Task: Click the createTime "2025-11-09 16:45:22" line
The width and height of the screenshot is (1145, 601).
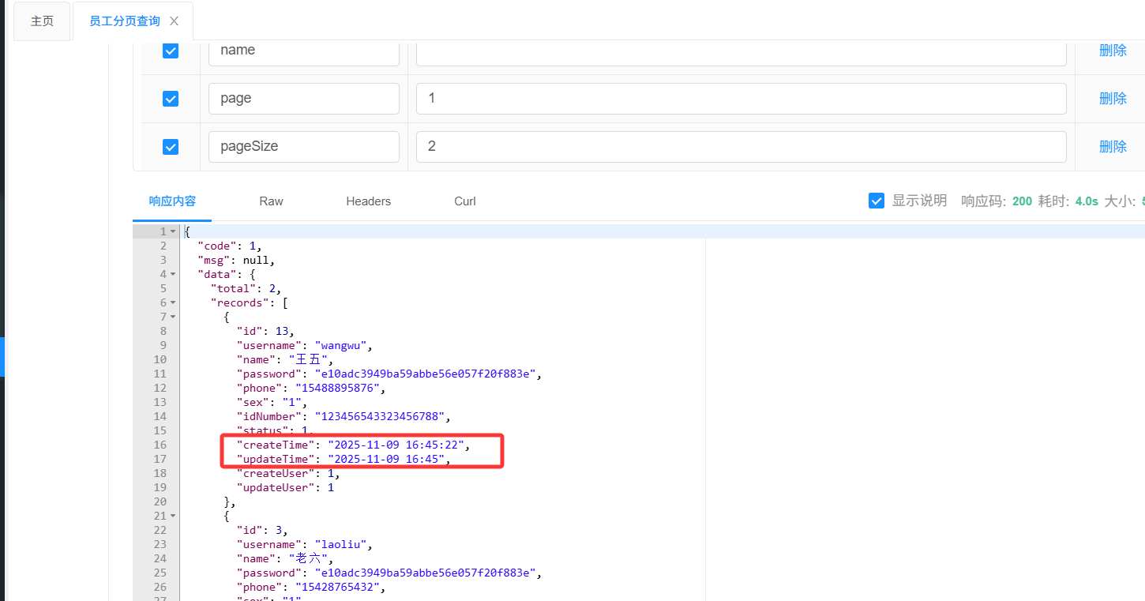Action: coord(354,445)
